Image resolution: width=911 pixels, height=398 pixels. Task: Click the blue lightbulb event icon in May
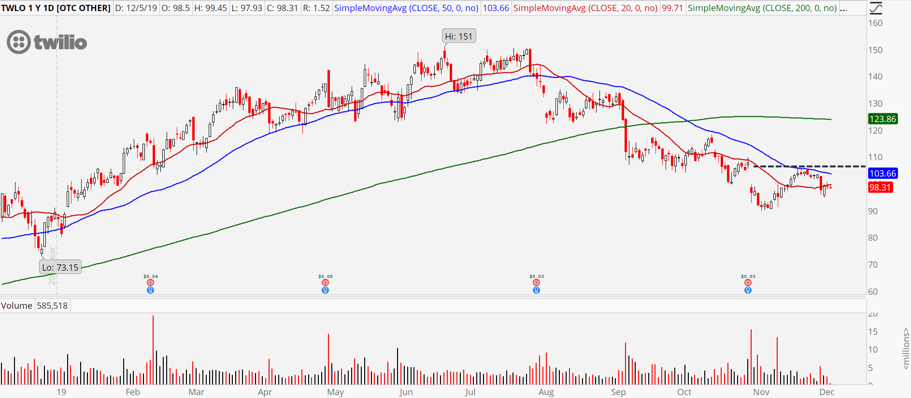tap(326, 290)
